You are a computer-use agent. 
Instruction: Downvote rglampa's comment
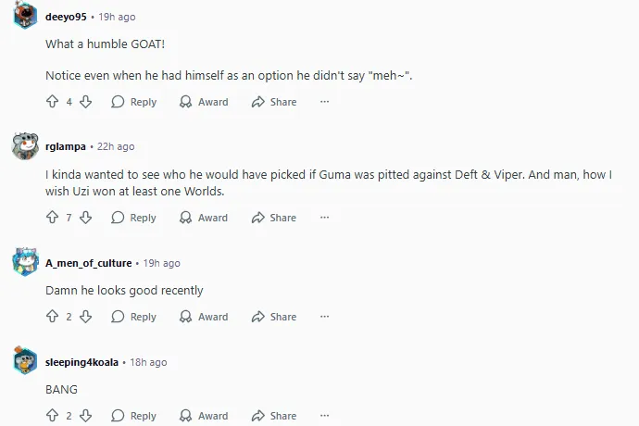coord(85,218)
